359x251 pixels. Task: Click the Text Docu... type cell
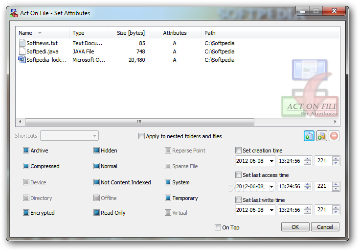coord(88,43)
